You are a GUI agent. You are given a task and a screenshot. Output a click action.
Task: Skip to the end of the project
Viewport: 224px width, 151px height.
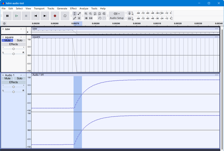coord(45,16)
